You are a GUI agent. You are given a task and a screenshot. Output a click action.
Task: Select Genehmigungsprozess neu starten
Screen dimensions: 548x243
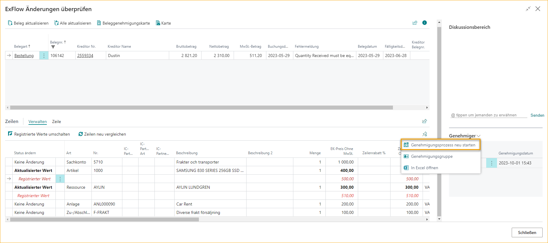click(443, 145)
